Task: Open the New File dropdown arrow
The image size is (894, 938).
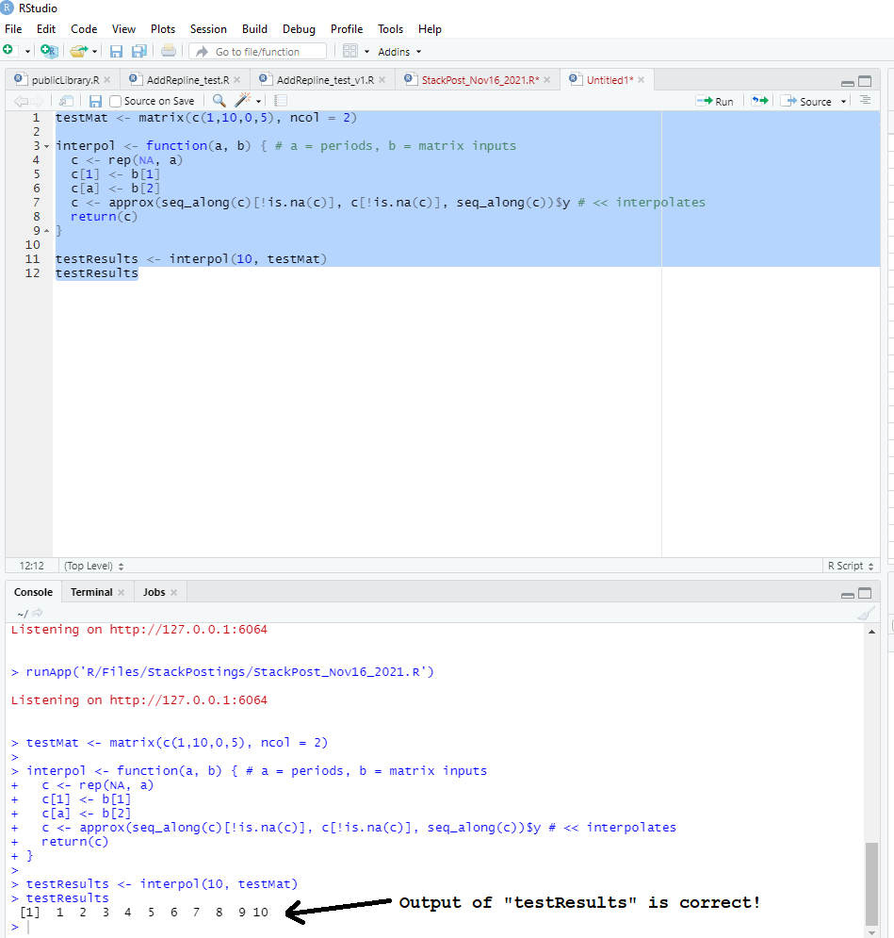Action: point(27,52)
